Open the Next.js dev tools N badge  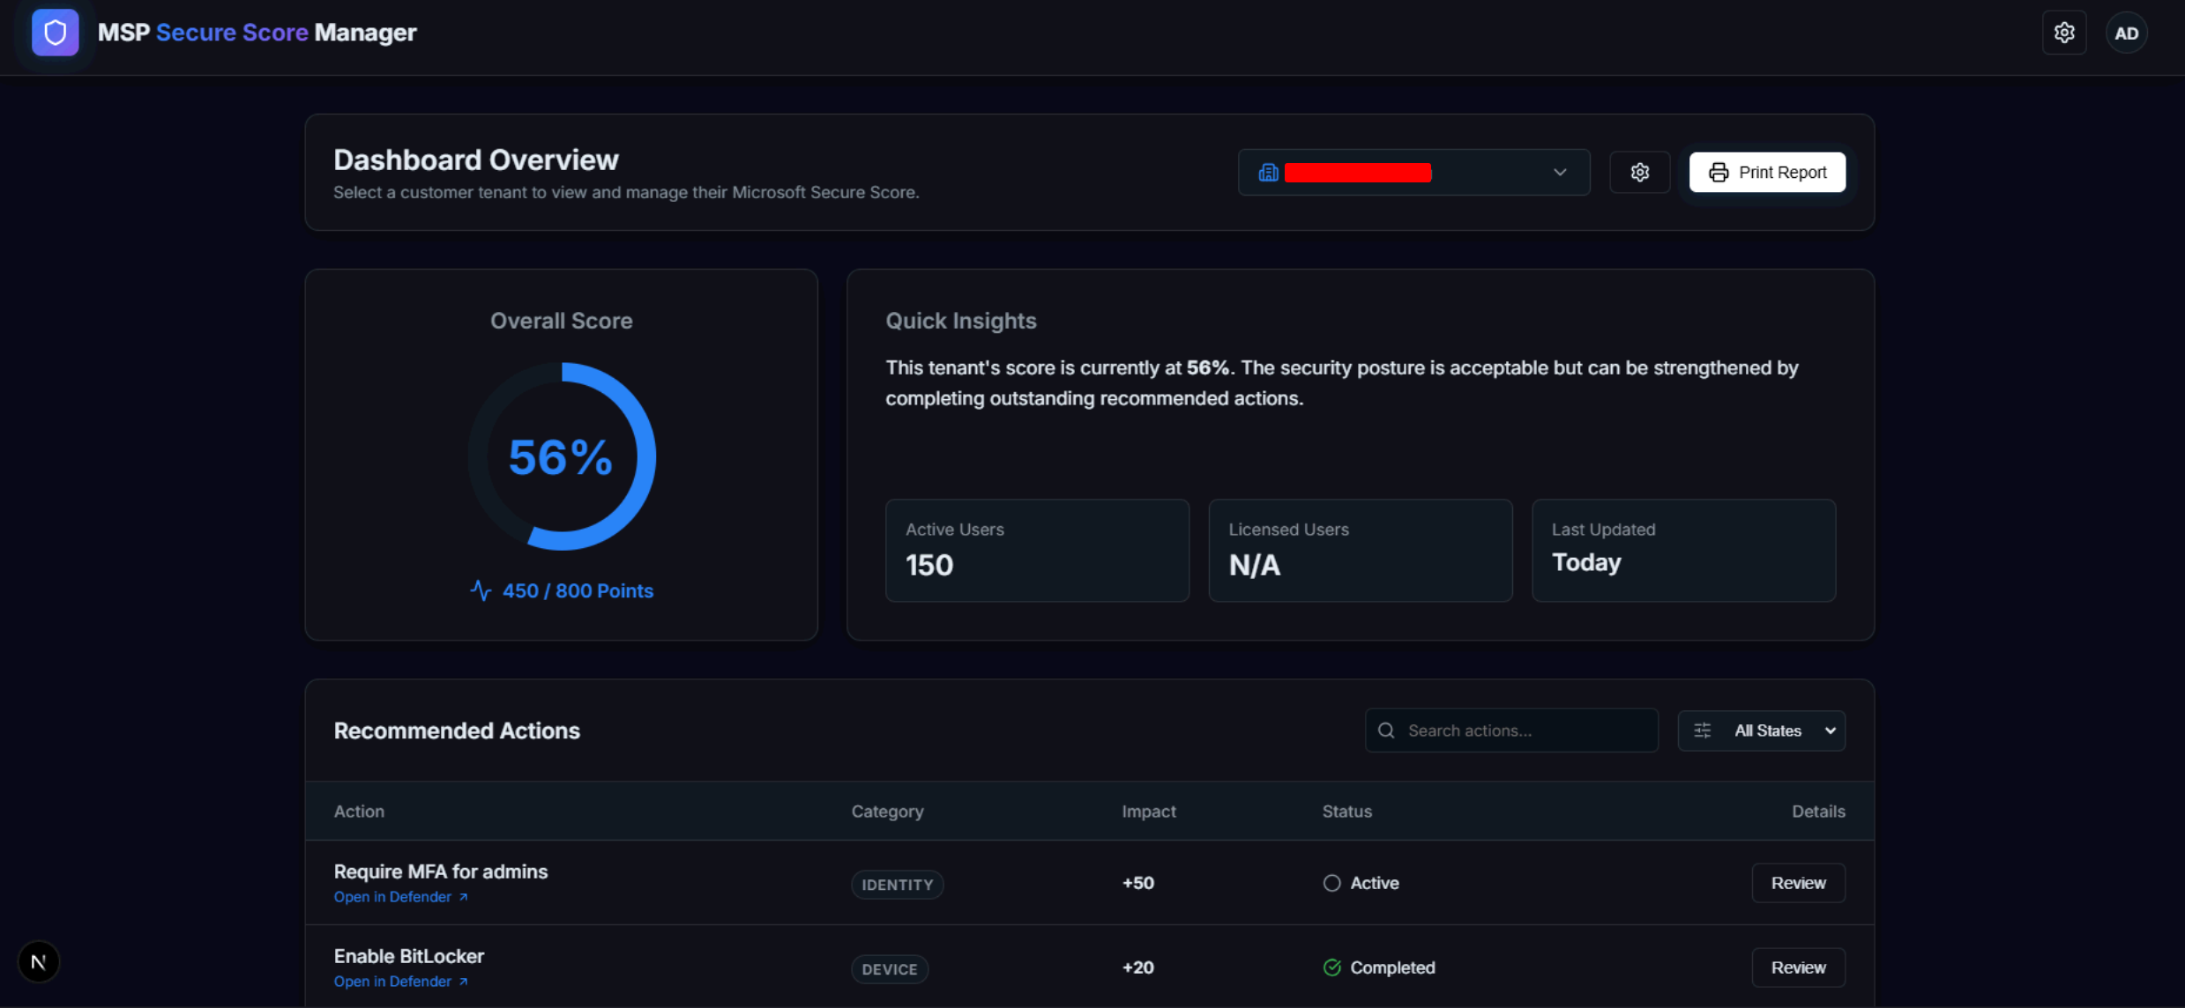click(39, 962)
